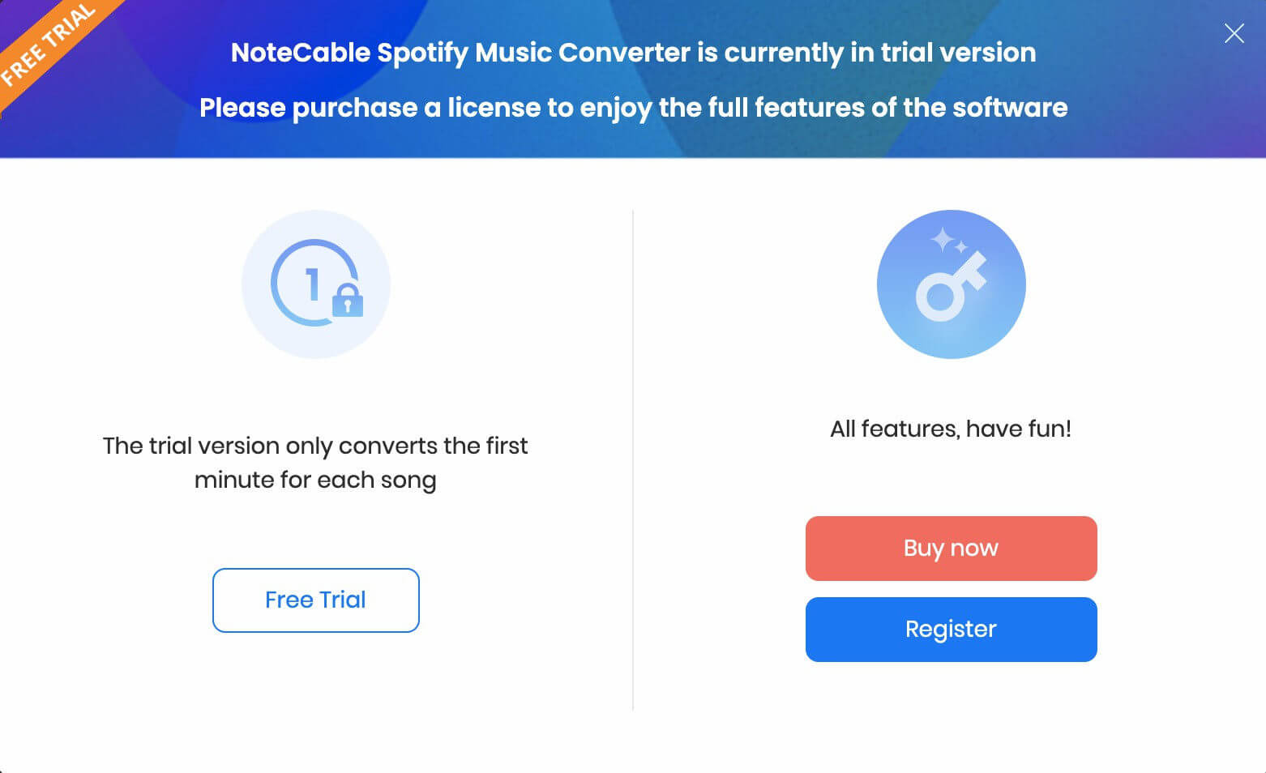Click the red Buy now button
The image size is (1266, 773).
(952, 549)
